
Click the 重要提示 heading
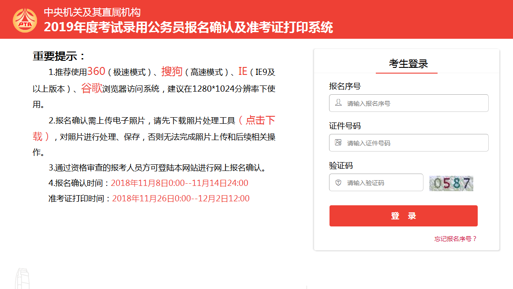59,56
